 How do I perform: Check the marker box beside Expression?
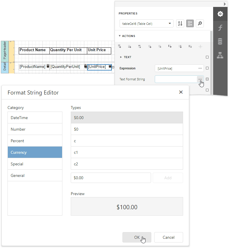click(x=207, y=68)
